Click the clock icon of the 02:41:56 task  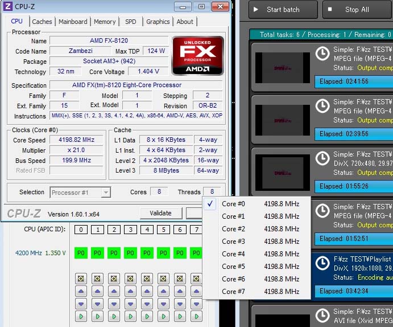click(322, 54)
